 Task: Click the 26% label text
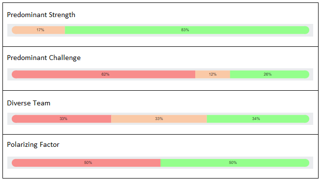268,74
